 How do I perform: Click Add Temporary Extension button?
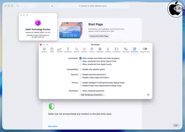click(92, 95)
